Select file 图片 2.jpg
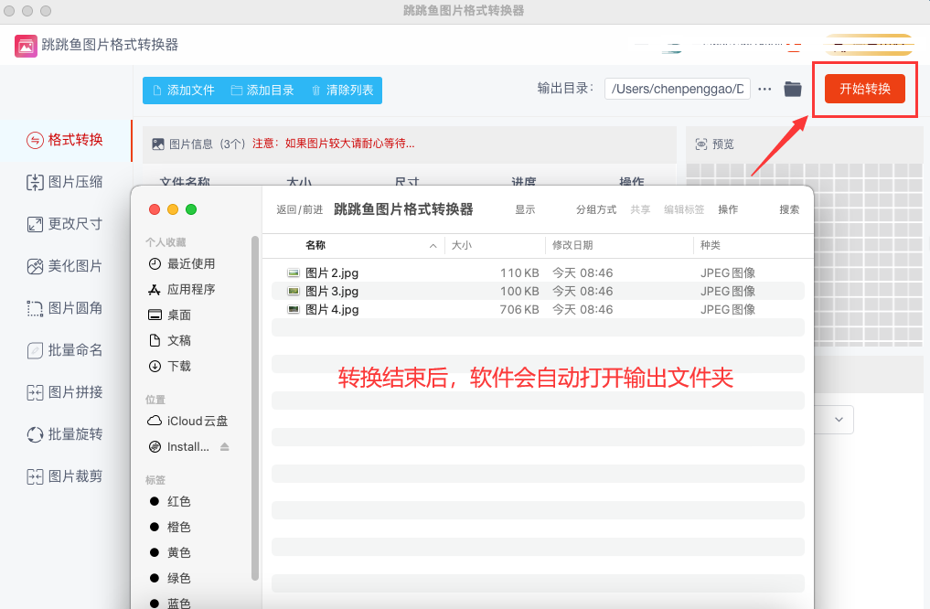Viewport: 930px width, 609px height. click(x=538, y=272)
